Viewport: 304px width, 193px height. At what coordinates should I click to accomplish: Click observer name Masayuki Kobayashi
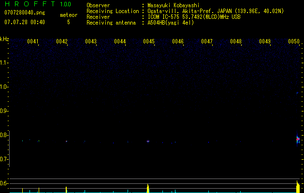(x=174, y=5)
